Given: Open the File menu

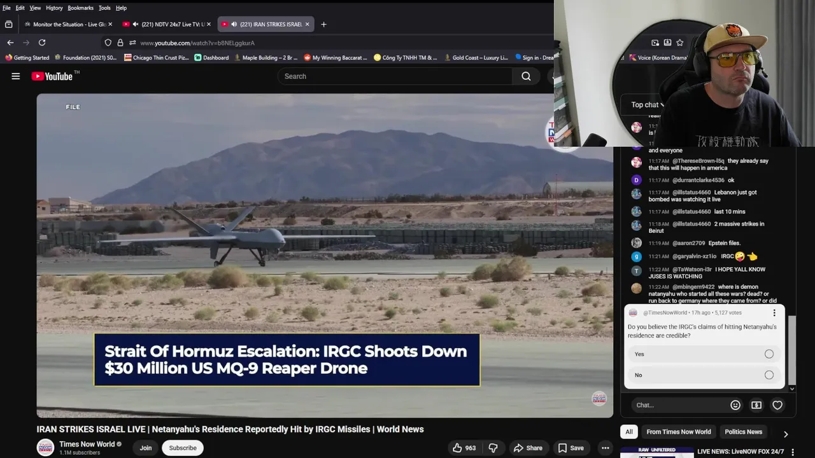Looking at the screenshot, I should (6, 8).
